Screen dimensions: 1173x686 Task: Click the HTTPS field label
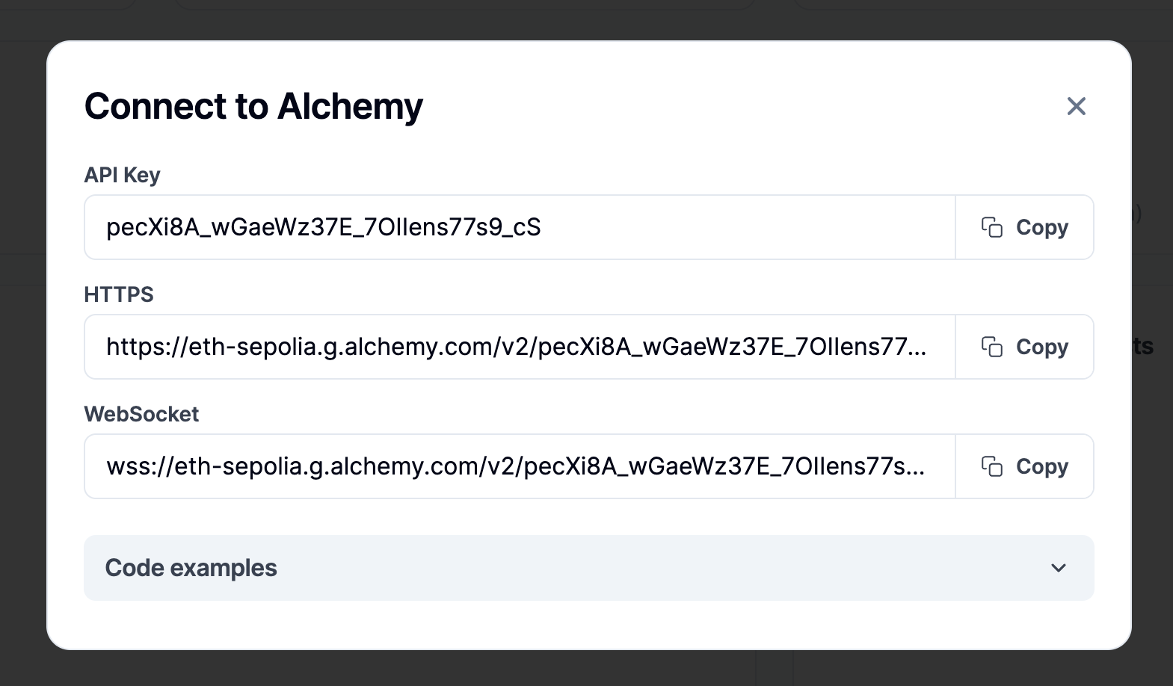[118, 294]
